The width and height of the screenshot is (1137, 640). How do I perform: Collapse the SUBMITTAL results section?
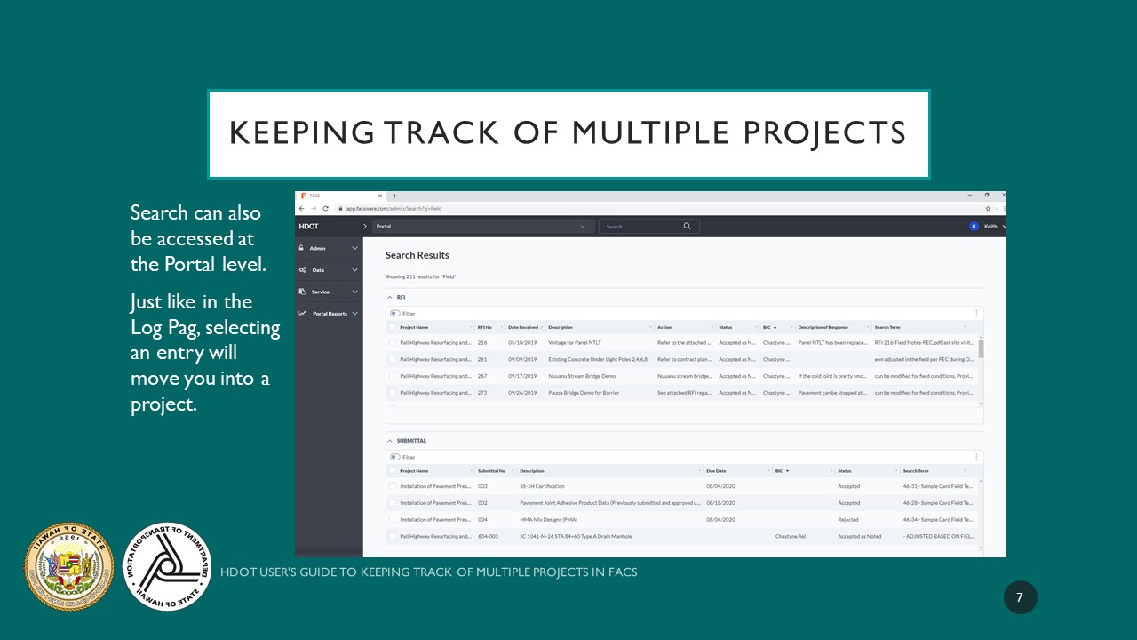(389, 441)
